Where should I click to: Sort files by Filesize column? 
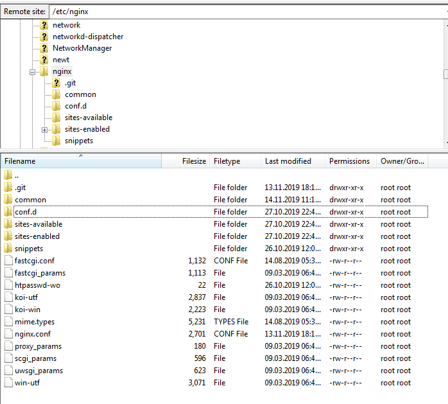194,161
